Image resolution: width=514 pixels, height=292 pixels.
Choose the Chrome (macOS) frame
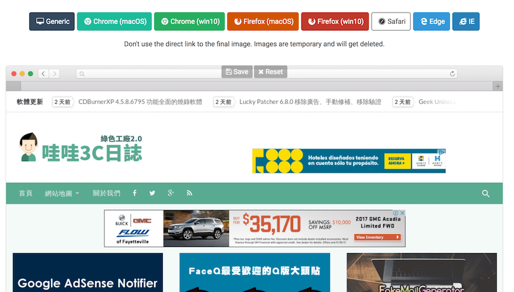114,21
